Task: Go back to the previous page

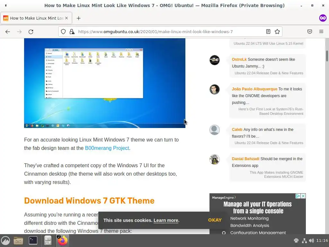Action: [x=8, y=32]
